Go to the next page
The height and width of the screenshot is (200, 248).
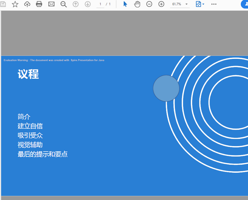pyautogui.click(x=88, y=4)
